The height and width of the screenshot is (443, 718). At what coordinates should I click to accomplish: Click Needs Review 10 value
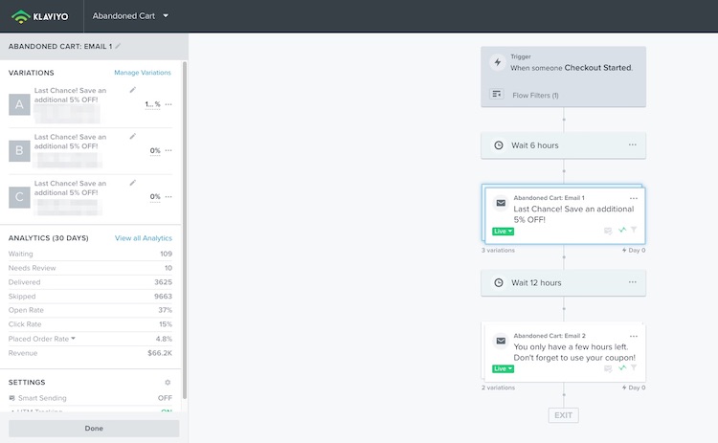[168, 268]
